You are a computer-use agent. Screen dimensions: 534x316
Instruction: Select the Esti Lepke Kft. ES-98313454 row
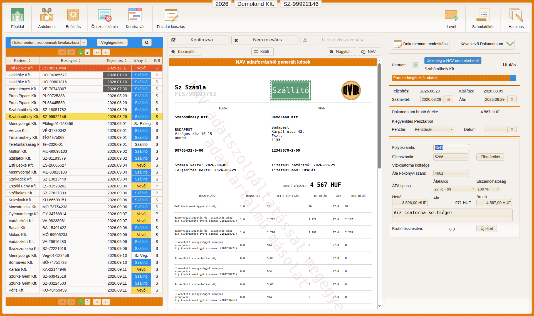(x=84, y=68)
